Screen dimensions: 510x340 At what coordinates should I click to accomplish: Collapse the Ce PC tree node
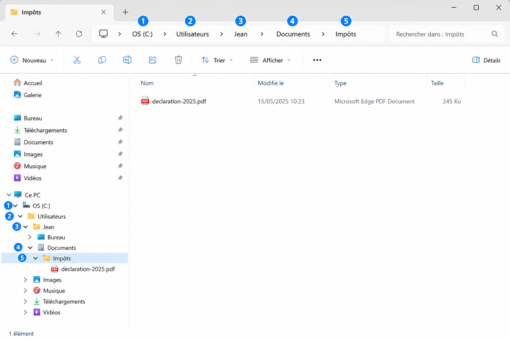coord(9,195)
